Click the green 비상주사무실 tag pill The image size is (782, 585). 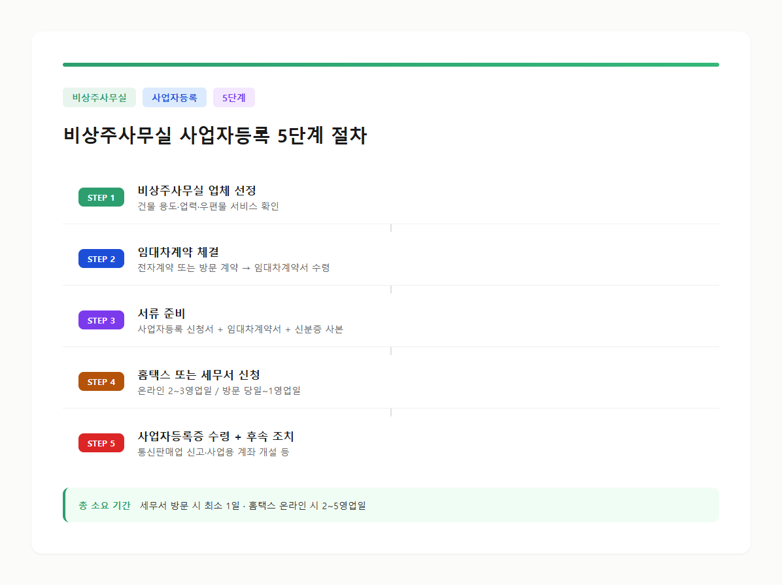(99, 97)
